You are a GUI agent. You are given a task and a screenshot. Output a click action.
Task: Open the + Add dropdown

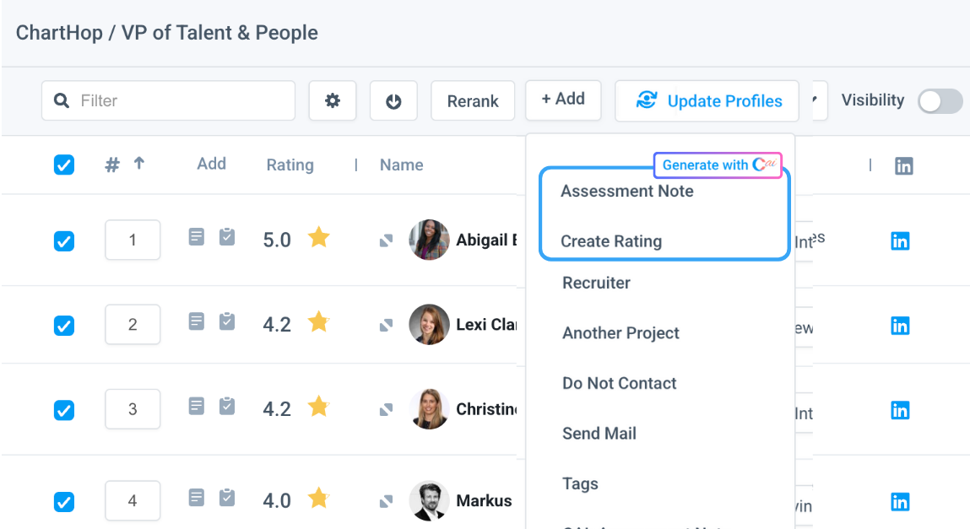tap(563, 100)
